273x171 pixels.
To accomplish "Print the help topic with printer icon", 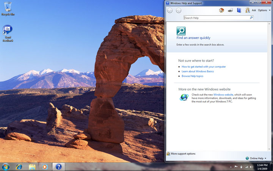I will coord(231,10).
